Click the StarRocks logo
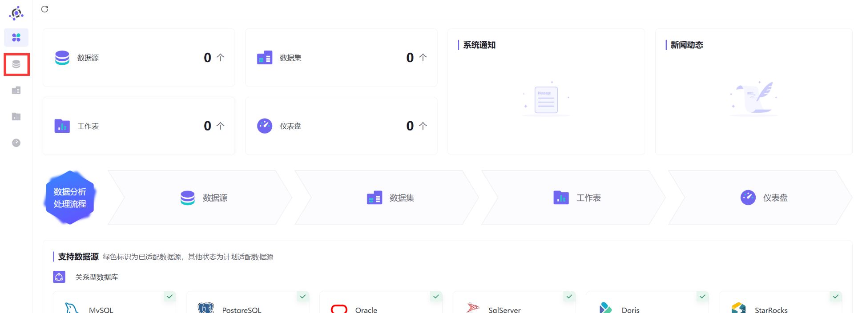 [738, 308]
